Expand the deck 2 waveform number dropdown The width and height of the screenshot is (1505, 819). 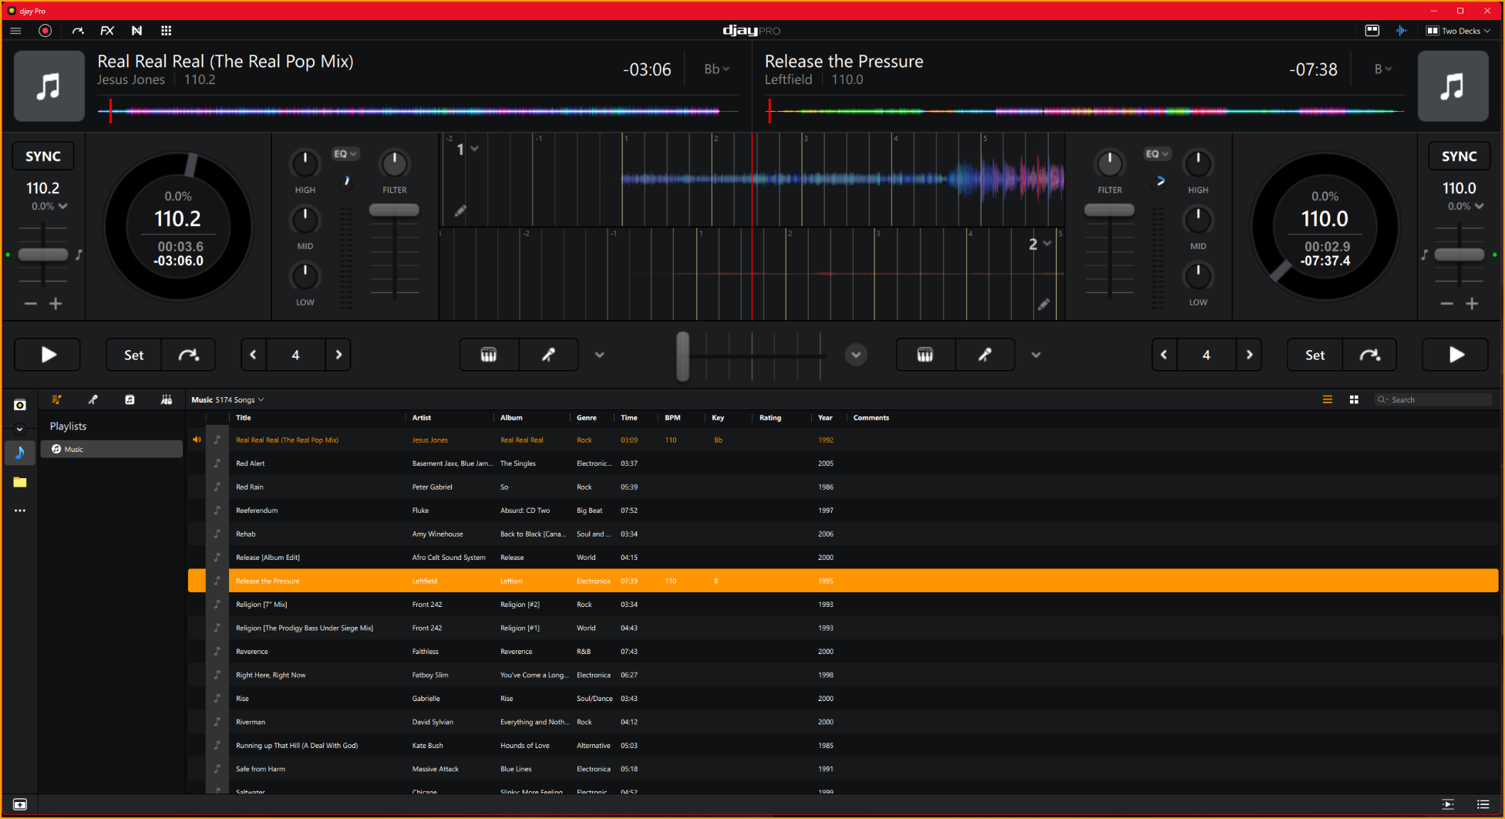click(1039, 244)
